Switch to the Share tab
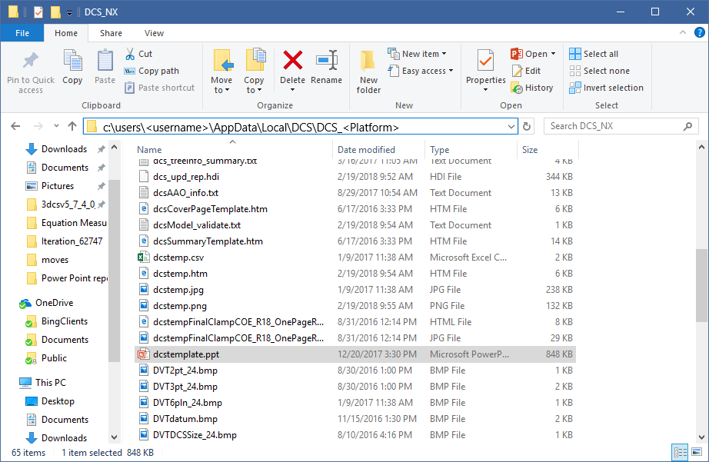Image resolution: width=709 pixels, height=462 pixels. click(x=110, y=33)
